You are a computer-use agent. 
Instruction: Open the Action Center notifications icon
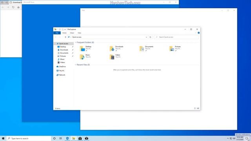247,138
